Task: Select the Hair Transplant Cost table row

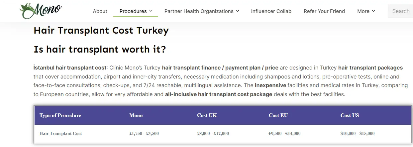Action: tap(223, 133)
